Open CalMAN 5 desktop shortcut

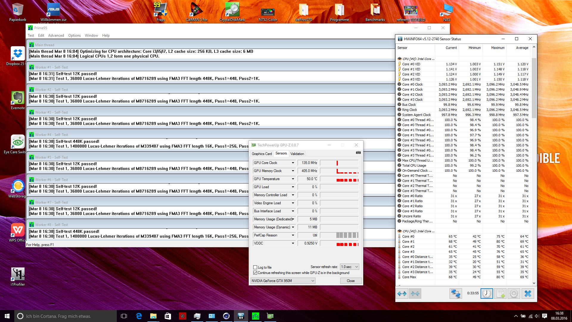coord(197,12)
